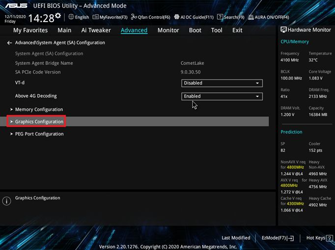Open the MyFavorite(F3) icon
Screen dimensions: 335x250
click(95, 17)
